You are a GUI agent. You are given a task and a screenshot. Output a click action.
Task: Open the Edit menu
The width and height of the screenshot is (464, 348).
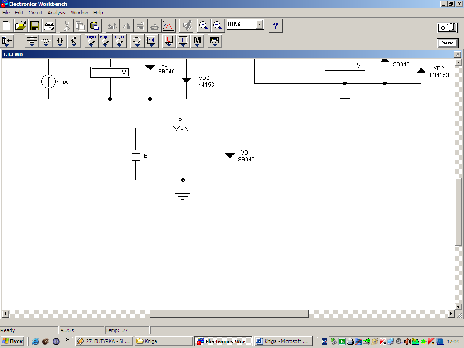pos(19,13)
